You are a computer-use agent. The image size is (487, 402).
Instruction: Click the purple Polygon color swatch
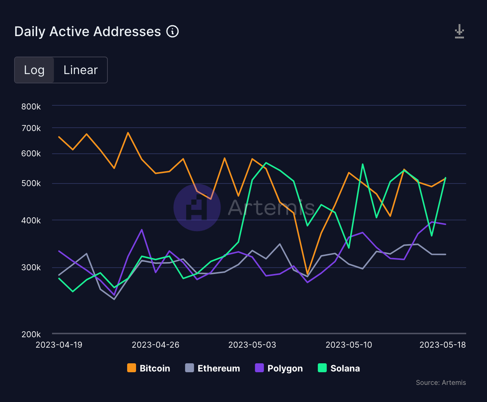tap(259, 368)
